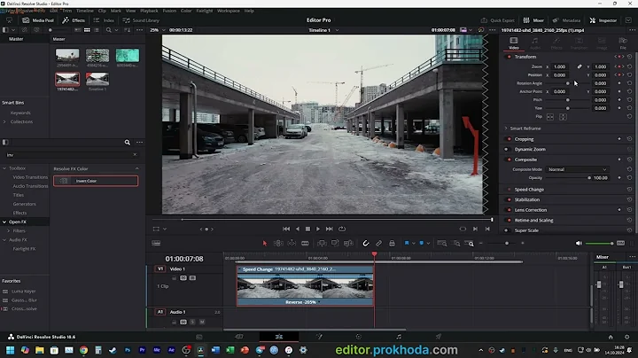This screenshot has height=358, width=638.
Task: Expand the Collections smart bin
Action: point(4,121)
